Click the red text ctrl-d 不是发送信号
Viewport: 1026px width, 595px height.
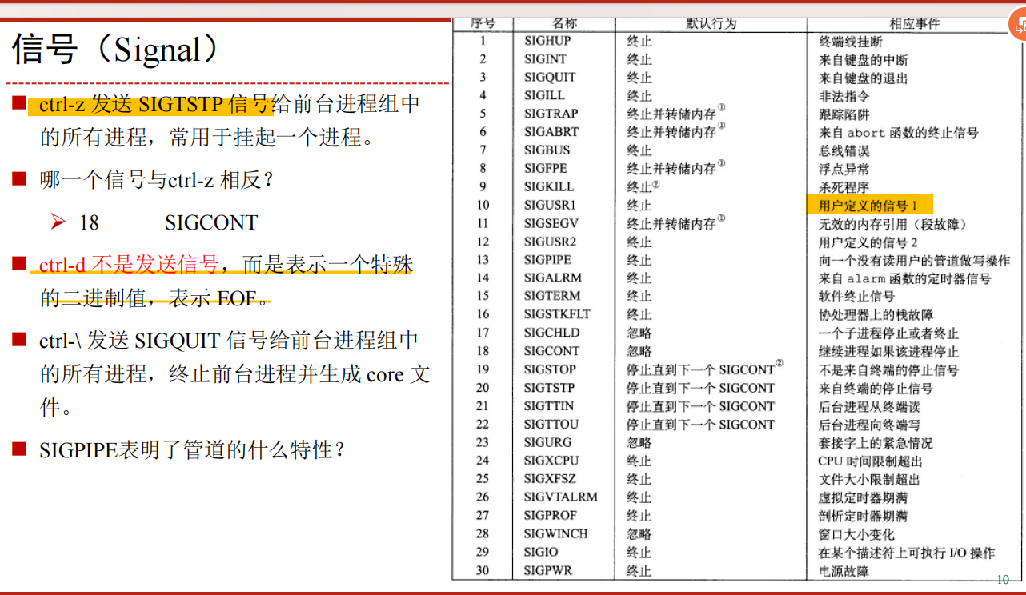click(128, 265)
